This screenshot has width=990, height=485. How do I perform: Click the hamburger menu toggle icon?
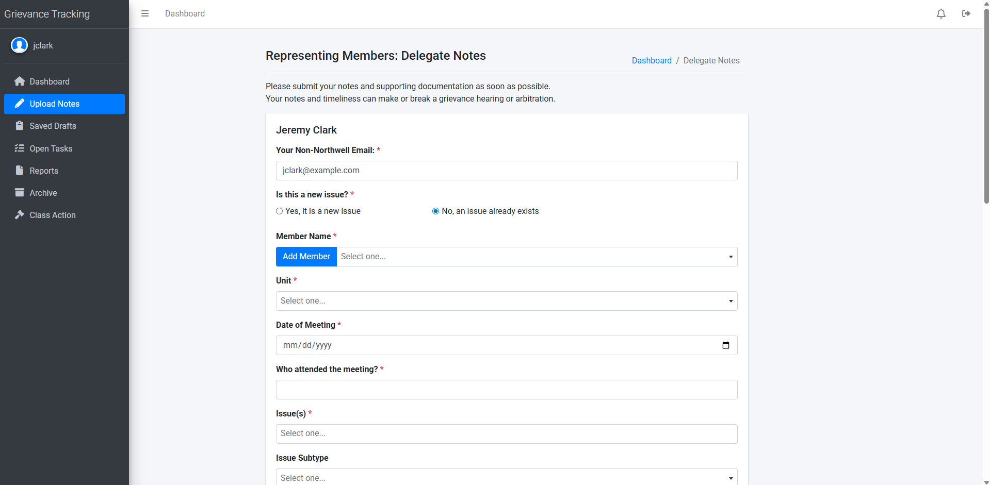(x=145, y=13)
